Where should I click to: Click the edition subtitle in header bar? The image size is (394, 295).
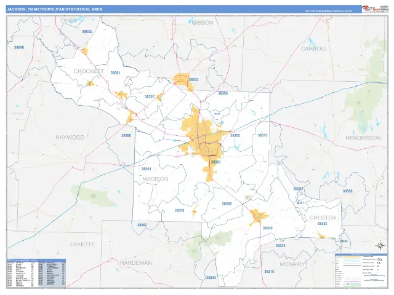coord(329,11)
